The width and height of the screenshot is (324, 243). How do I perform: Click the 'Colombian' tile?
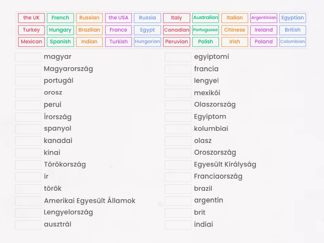[x=292, y=42]
